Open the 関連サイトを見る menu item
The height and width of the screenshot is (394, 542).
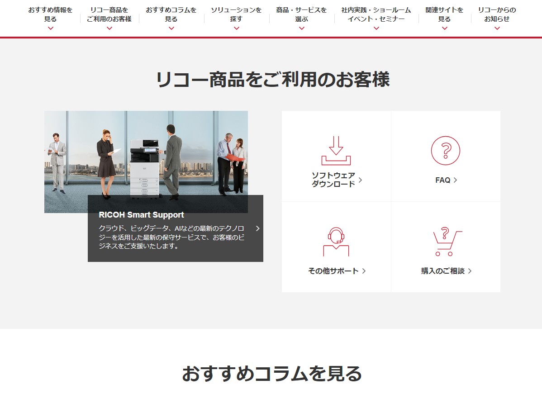(x=445, y=14)
